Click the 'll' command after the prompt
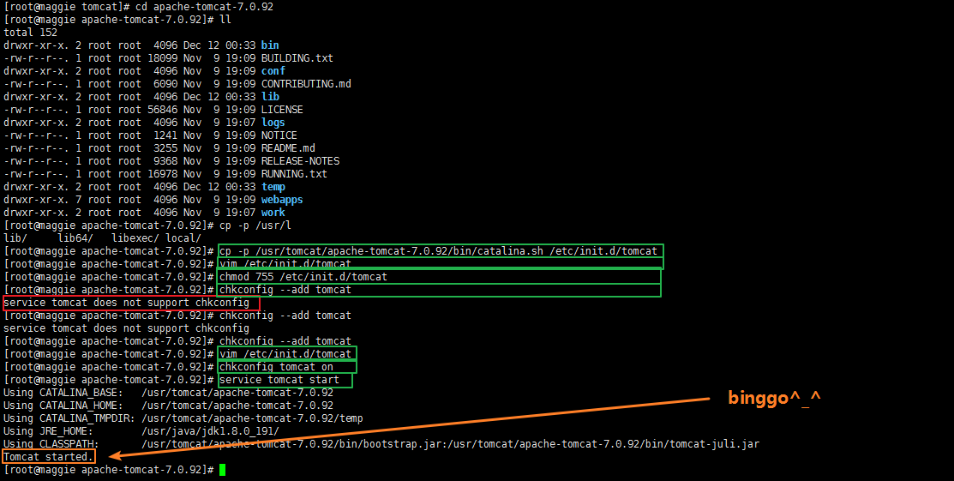This screenshot has width=954, height=481. tap(225, 20)
